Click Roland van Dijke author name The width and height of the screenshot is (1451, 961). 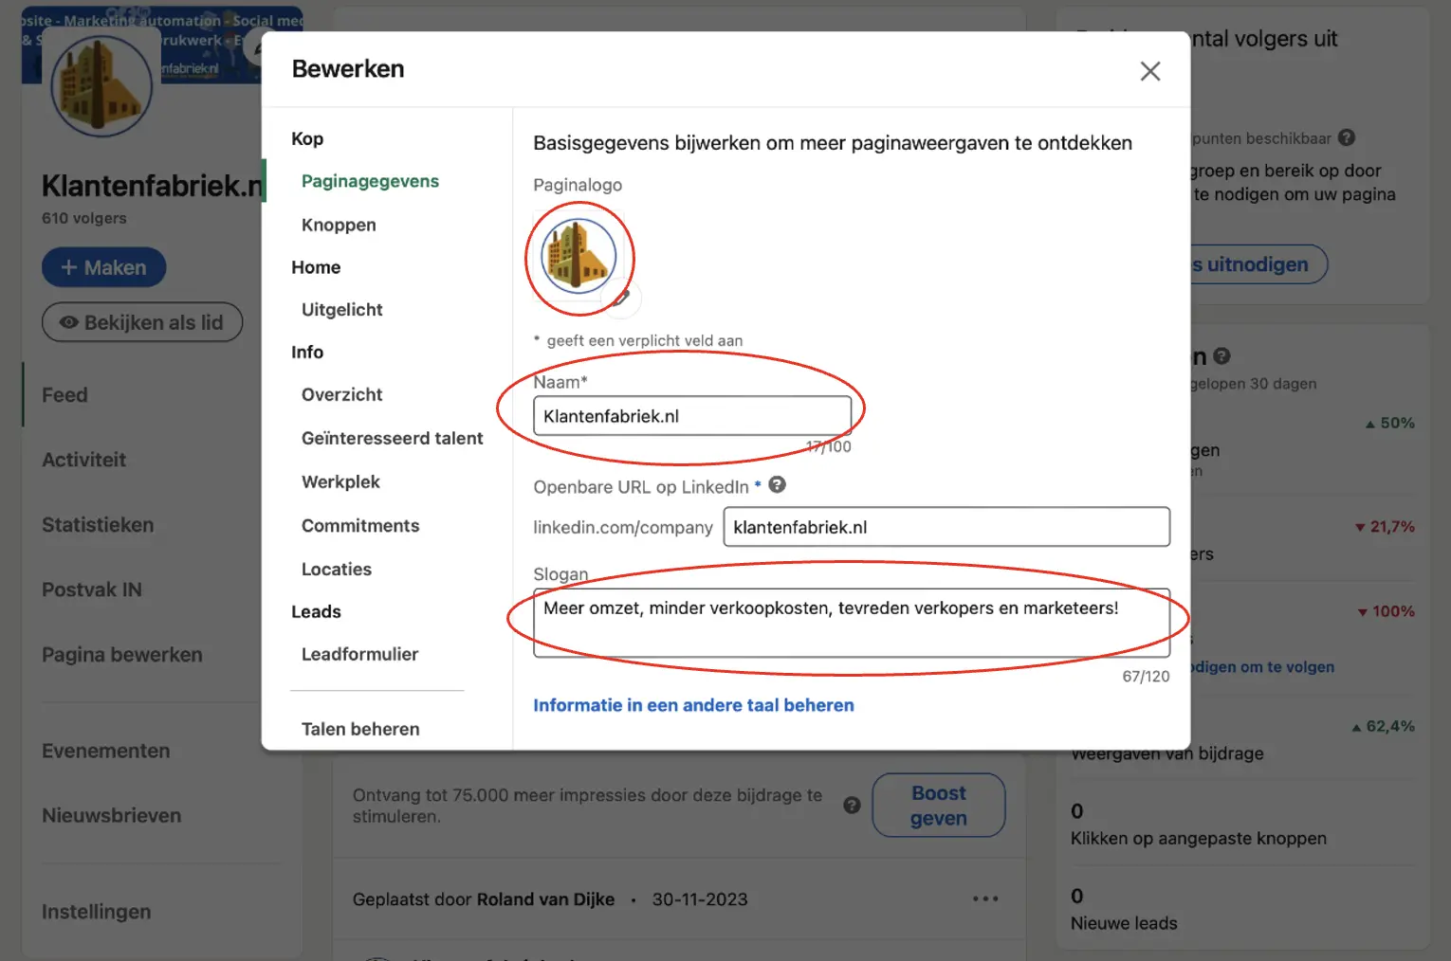[545, 899]
